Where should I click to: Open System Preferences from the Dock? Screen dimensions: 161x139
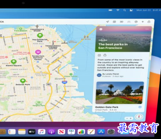[x=111, y=132]
